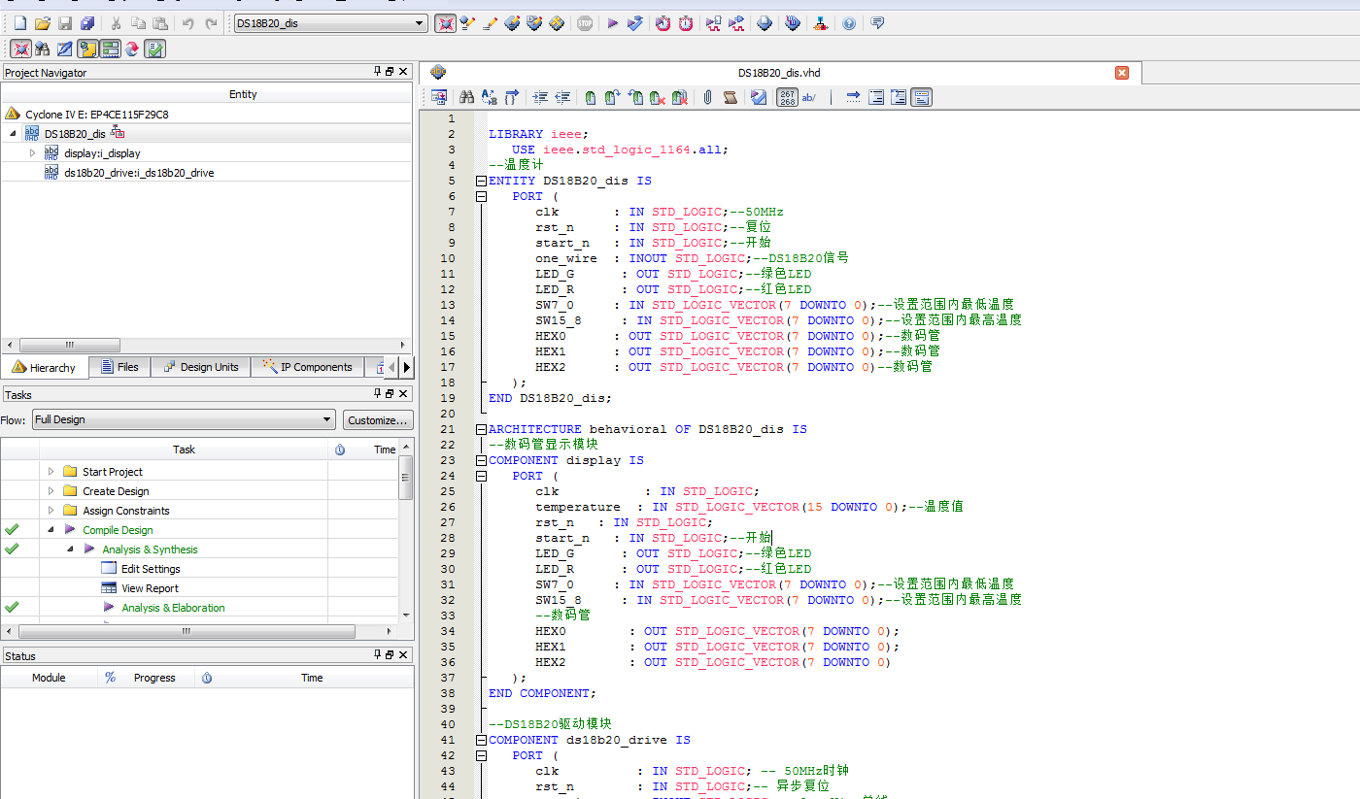Expand the Start Project task folder
Screen dimensions: 1360x799
pos(51,472)
